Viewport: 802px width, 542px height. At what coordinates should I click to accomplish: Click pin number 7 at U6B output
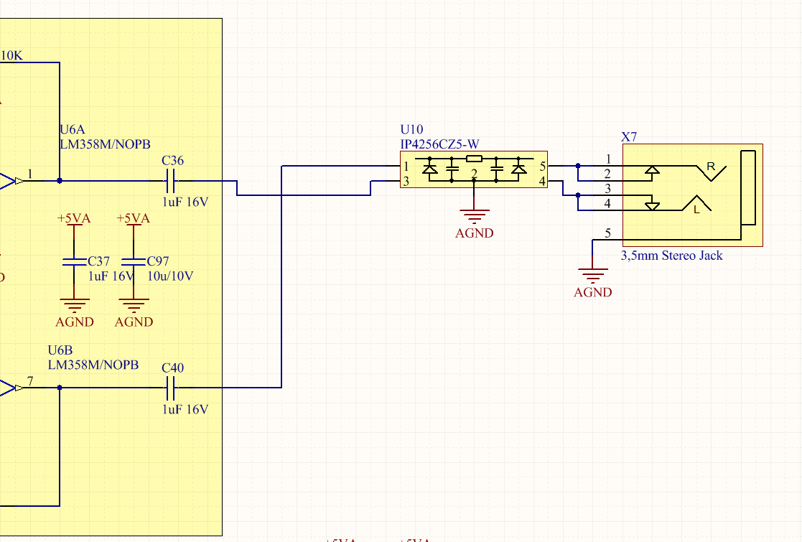pos(30,381)
